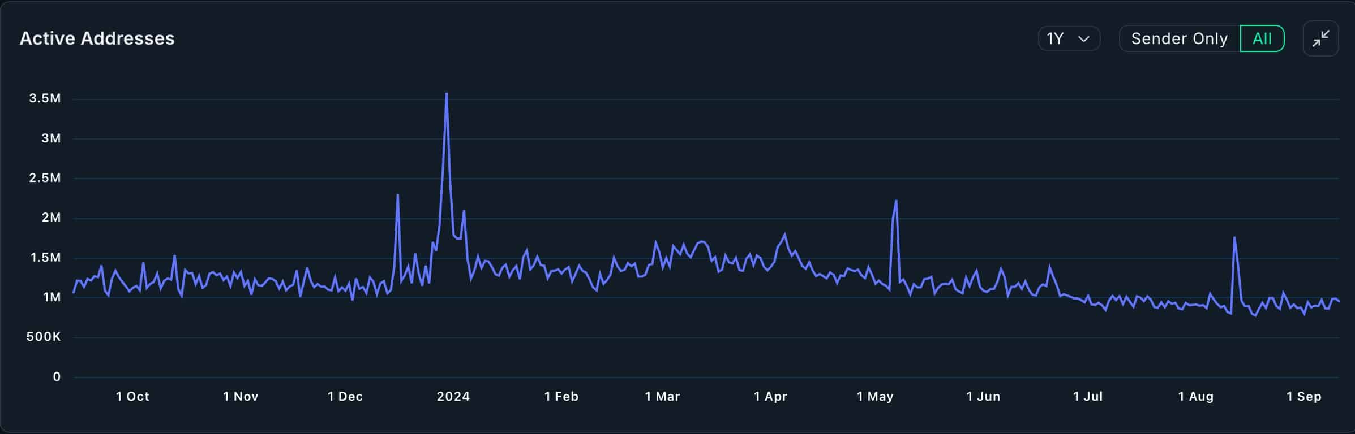Click the highest peak near 2024
Screen dimensions: 1355x434
click(x=447, y=94)
